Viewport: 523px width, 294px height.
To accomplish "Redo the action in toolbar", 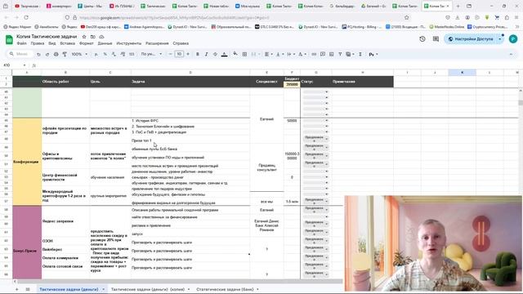I will (x=47, y=54).
